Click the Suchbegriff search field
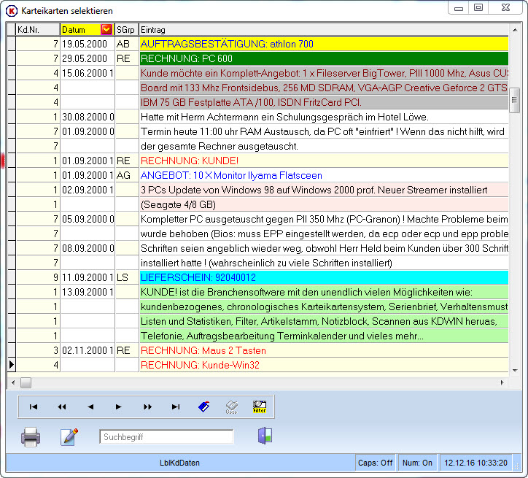 (x=166, y=437)
